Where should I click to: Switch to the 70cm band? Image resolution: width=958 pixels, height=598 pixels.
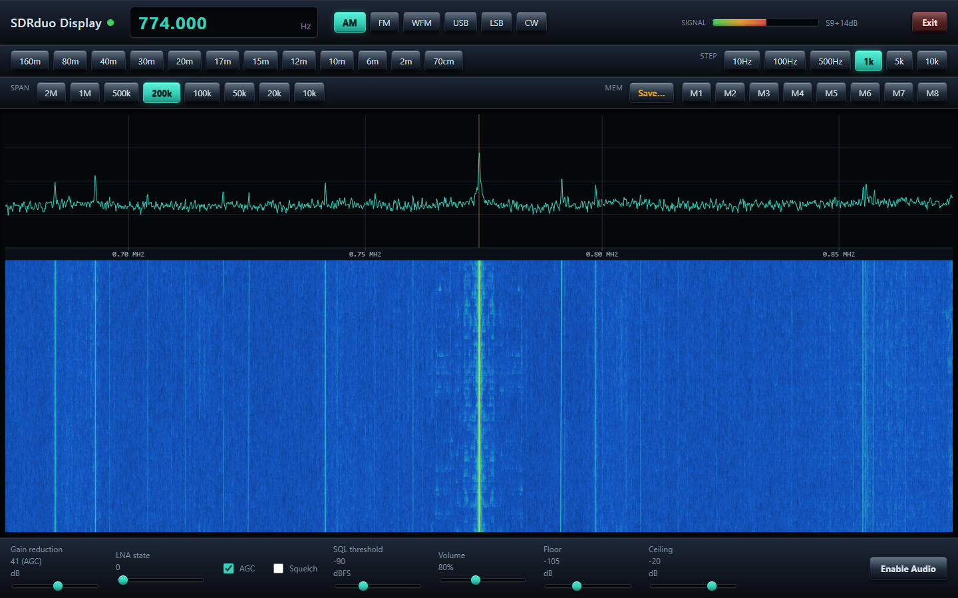[x=444, y=61]
